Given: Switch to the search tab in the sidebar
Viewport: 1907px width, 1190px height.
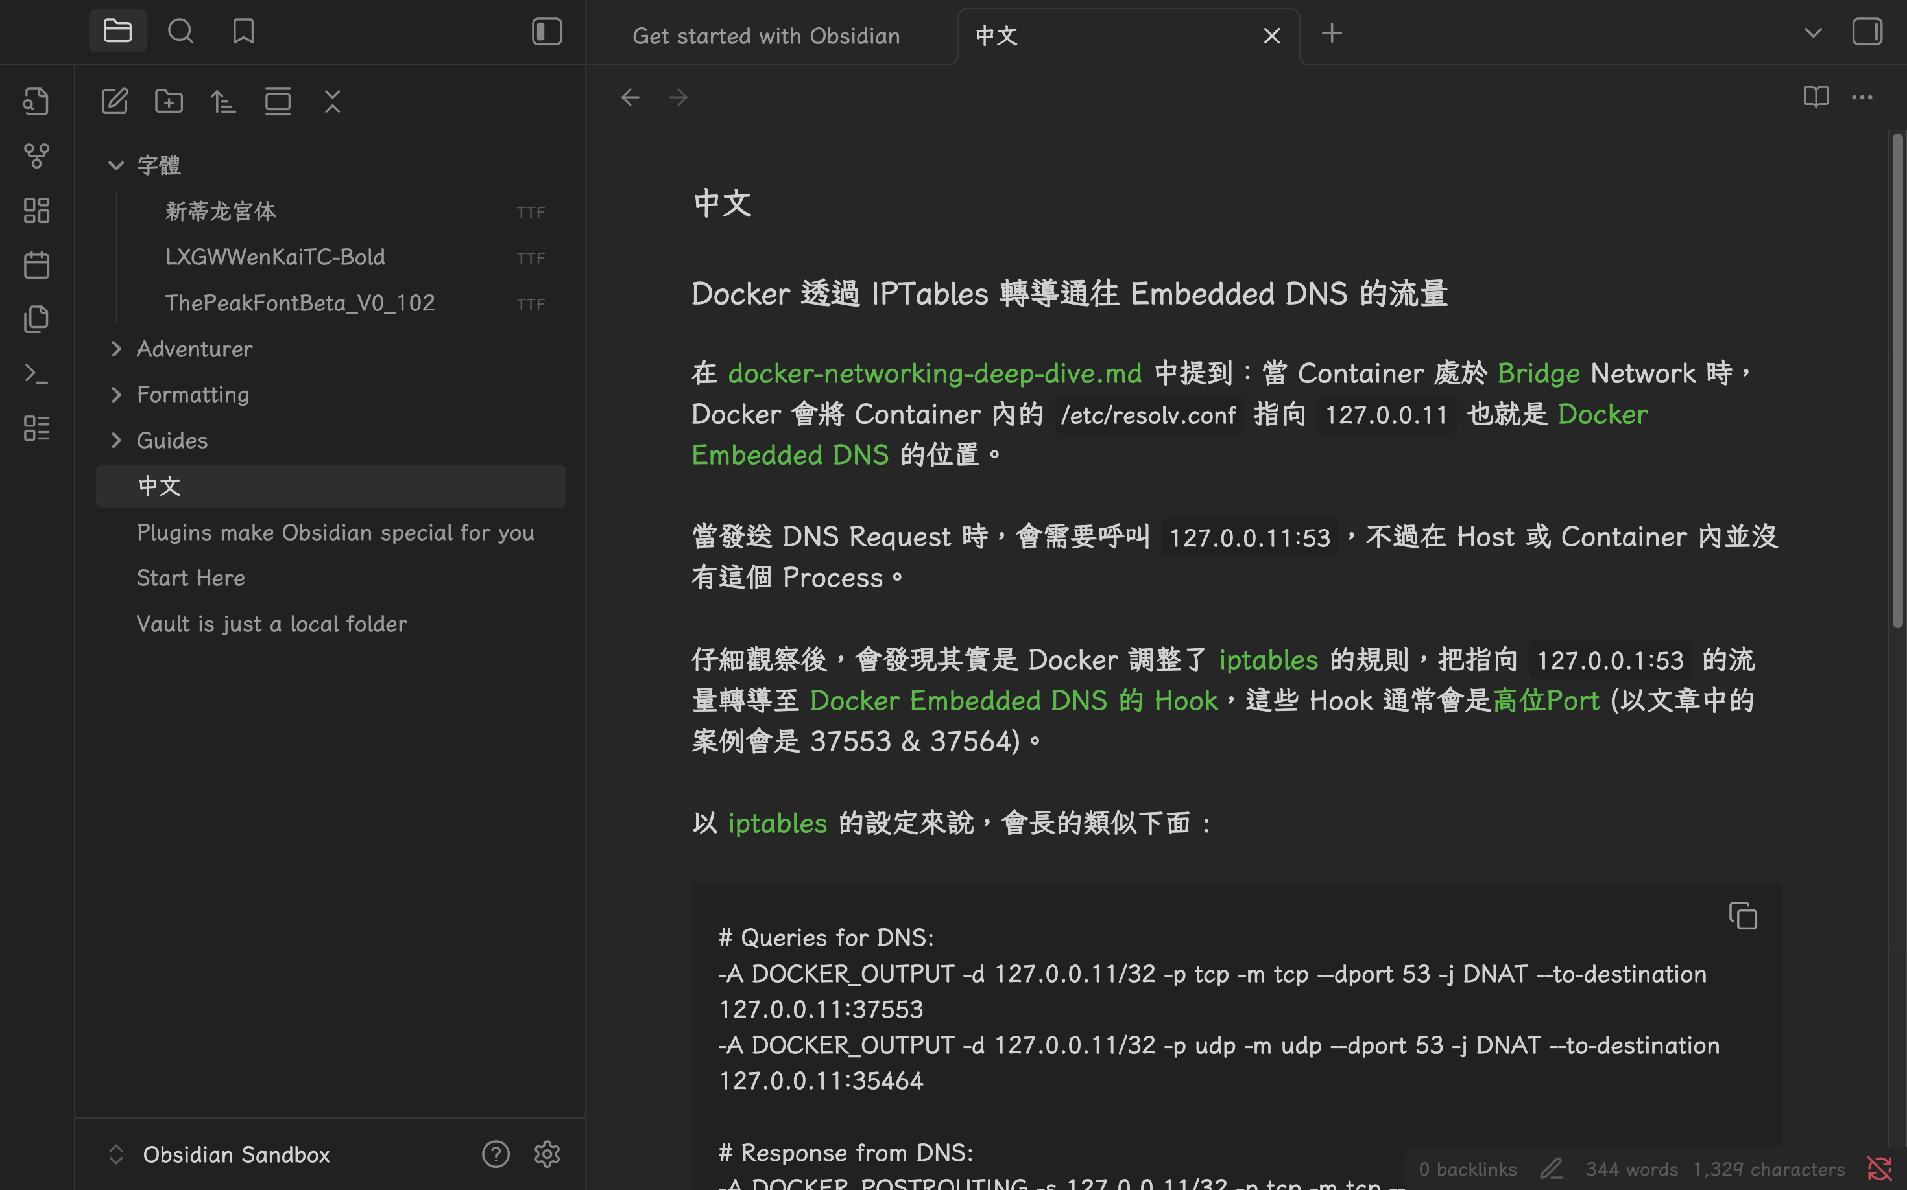Looking at the screenshot, I should point(180,32).
